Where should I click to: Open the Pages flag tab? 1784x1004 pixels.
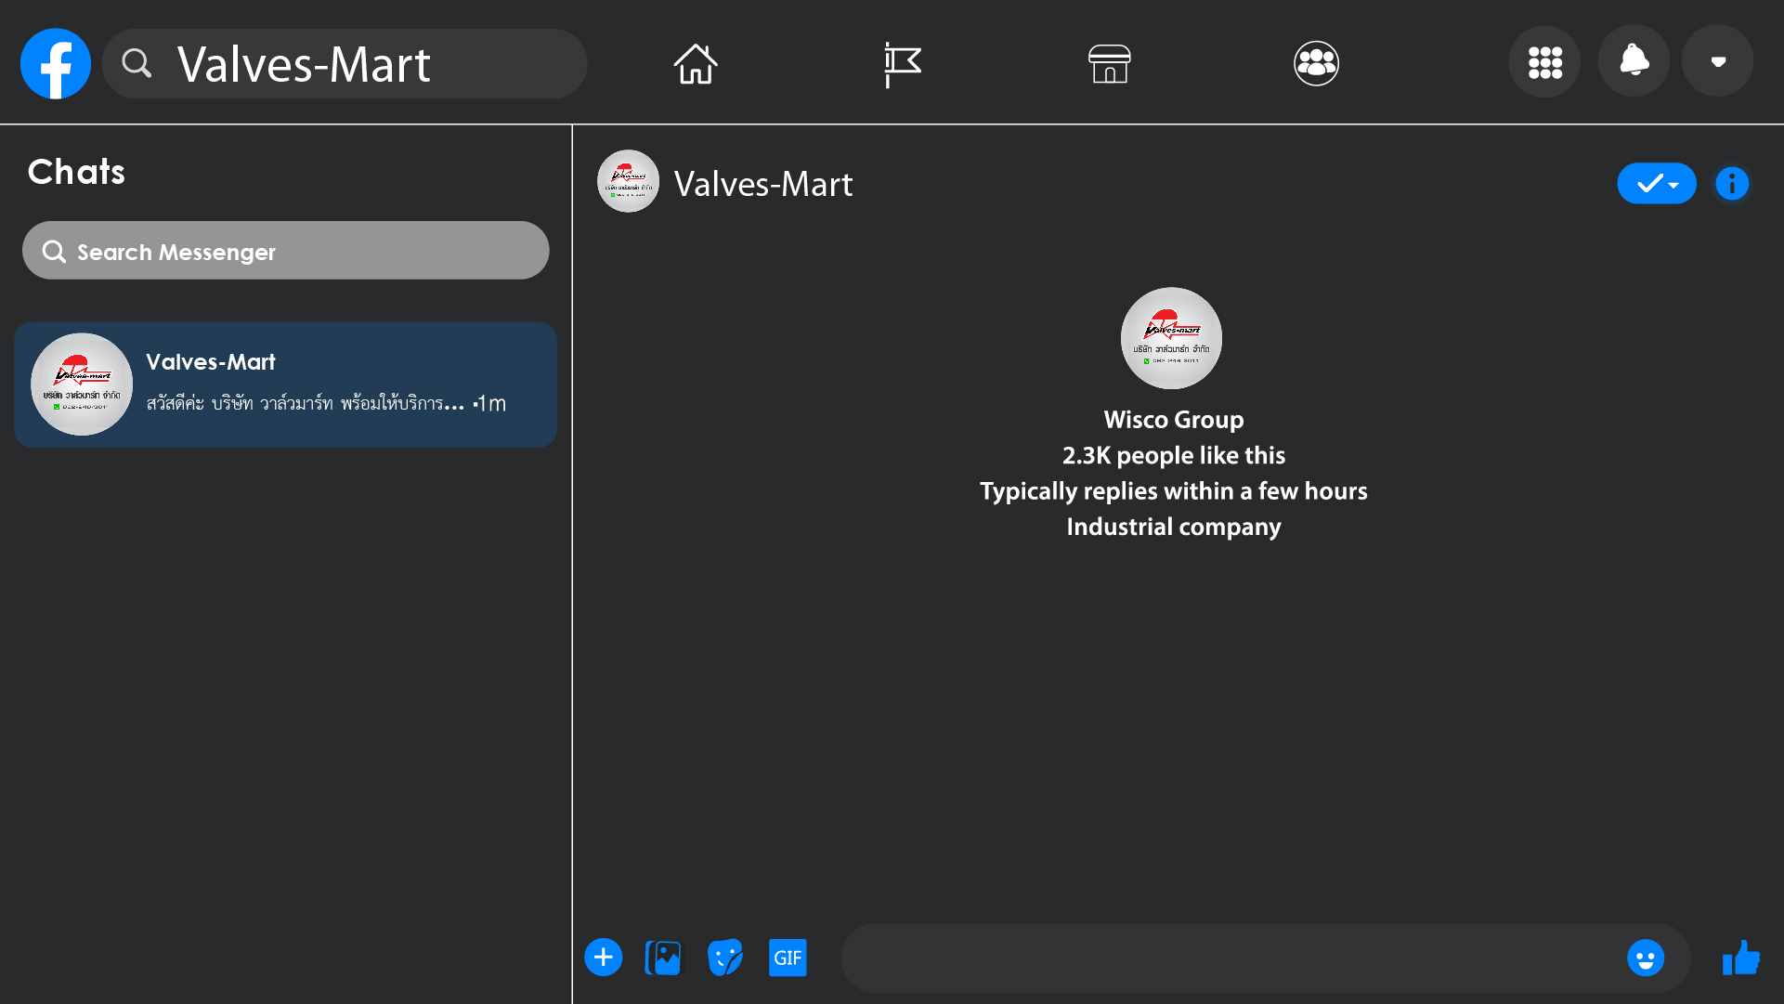tap(902, 64)
